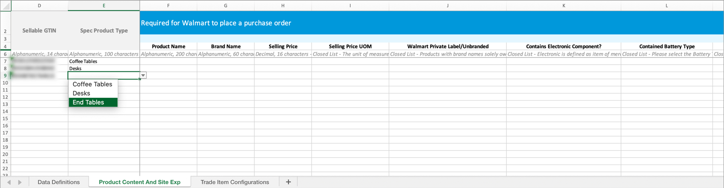Open the Spec Product Type dropdown arrow

(x=143, y=75)
